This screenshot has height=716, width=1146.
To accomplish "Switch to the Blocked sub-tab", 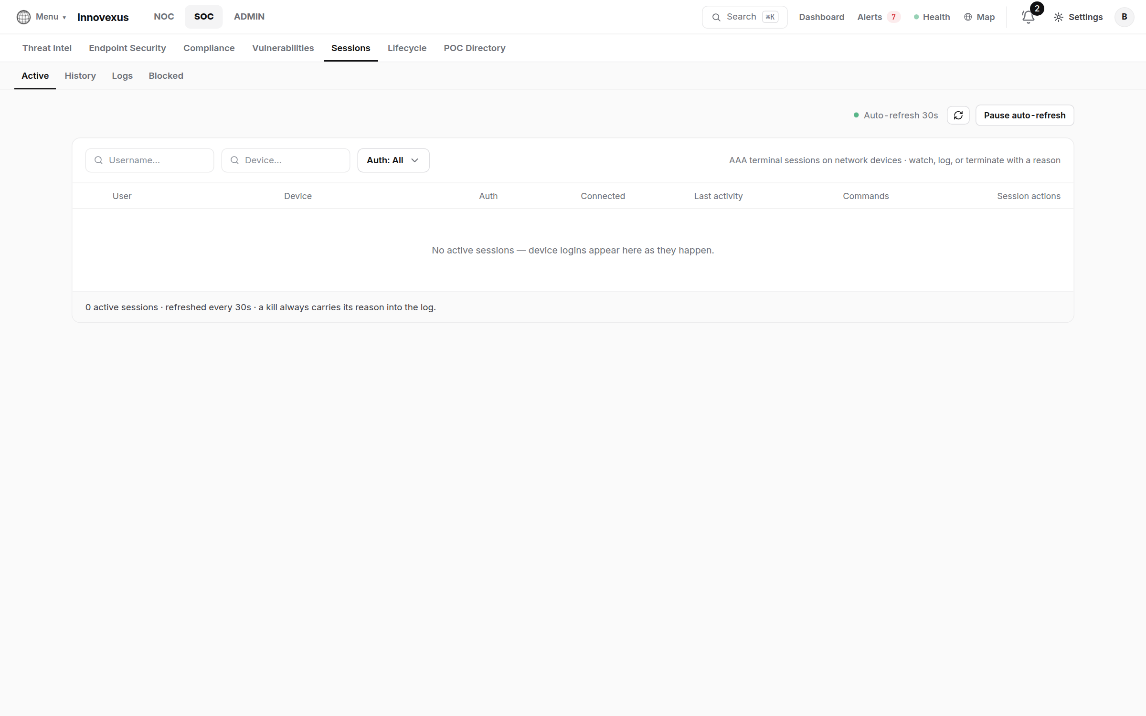I will point(166,76).
